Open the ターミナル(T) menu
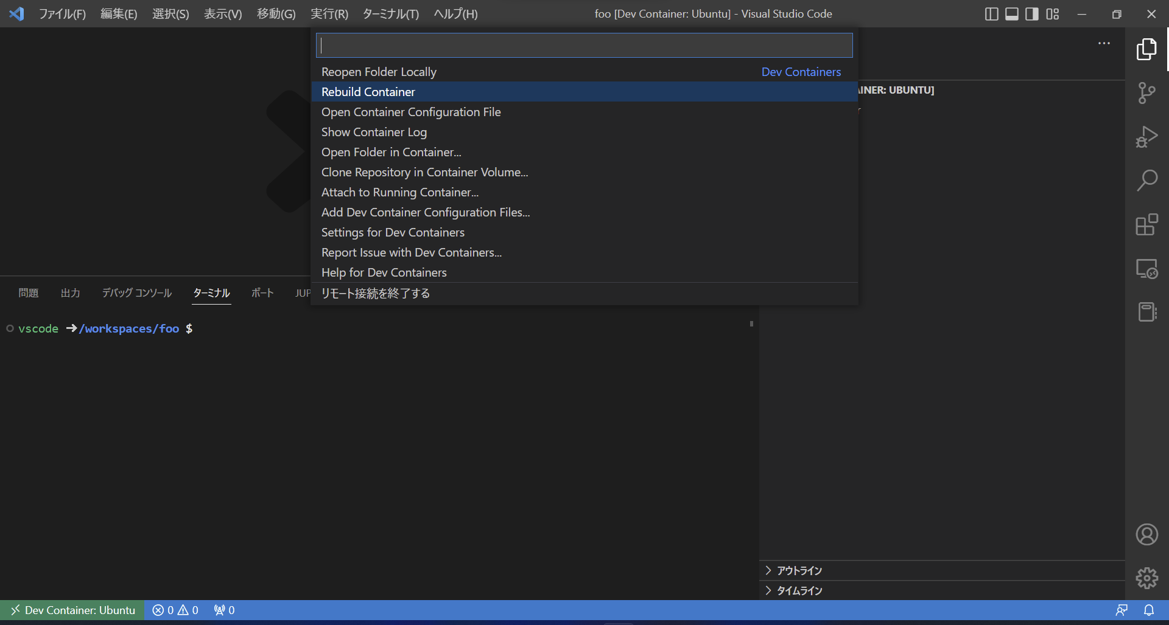Screen dimensions: 1169x625 [x=391, y=13]
